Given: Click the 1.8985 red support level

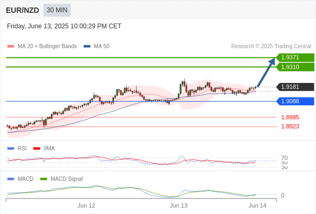Looking at the screenshot, I should pyautogui.click(x=290, y=117).
